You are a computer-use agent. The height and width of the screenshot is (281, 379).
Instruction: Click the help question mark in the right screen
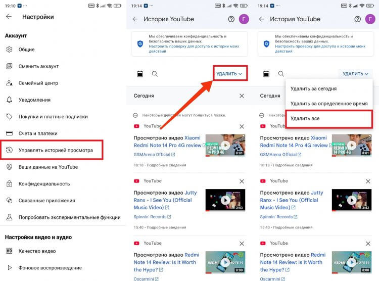[358, 19]
